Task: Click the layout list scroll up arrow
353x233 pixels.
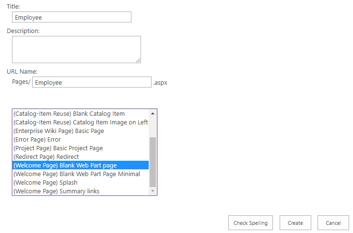Action: 153,114
